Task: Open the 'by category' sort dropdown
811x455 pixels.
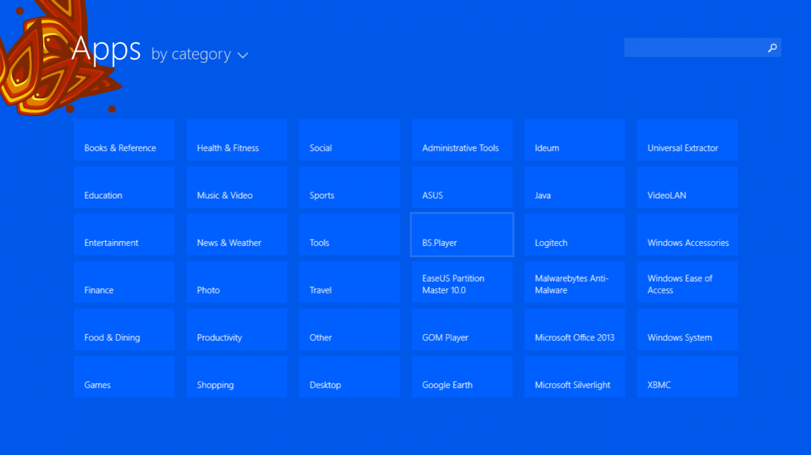Action: pyautogui.click(x=199, y=54)
